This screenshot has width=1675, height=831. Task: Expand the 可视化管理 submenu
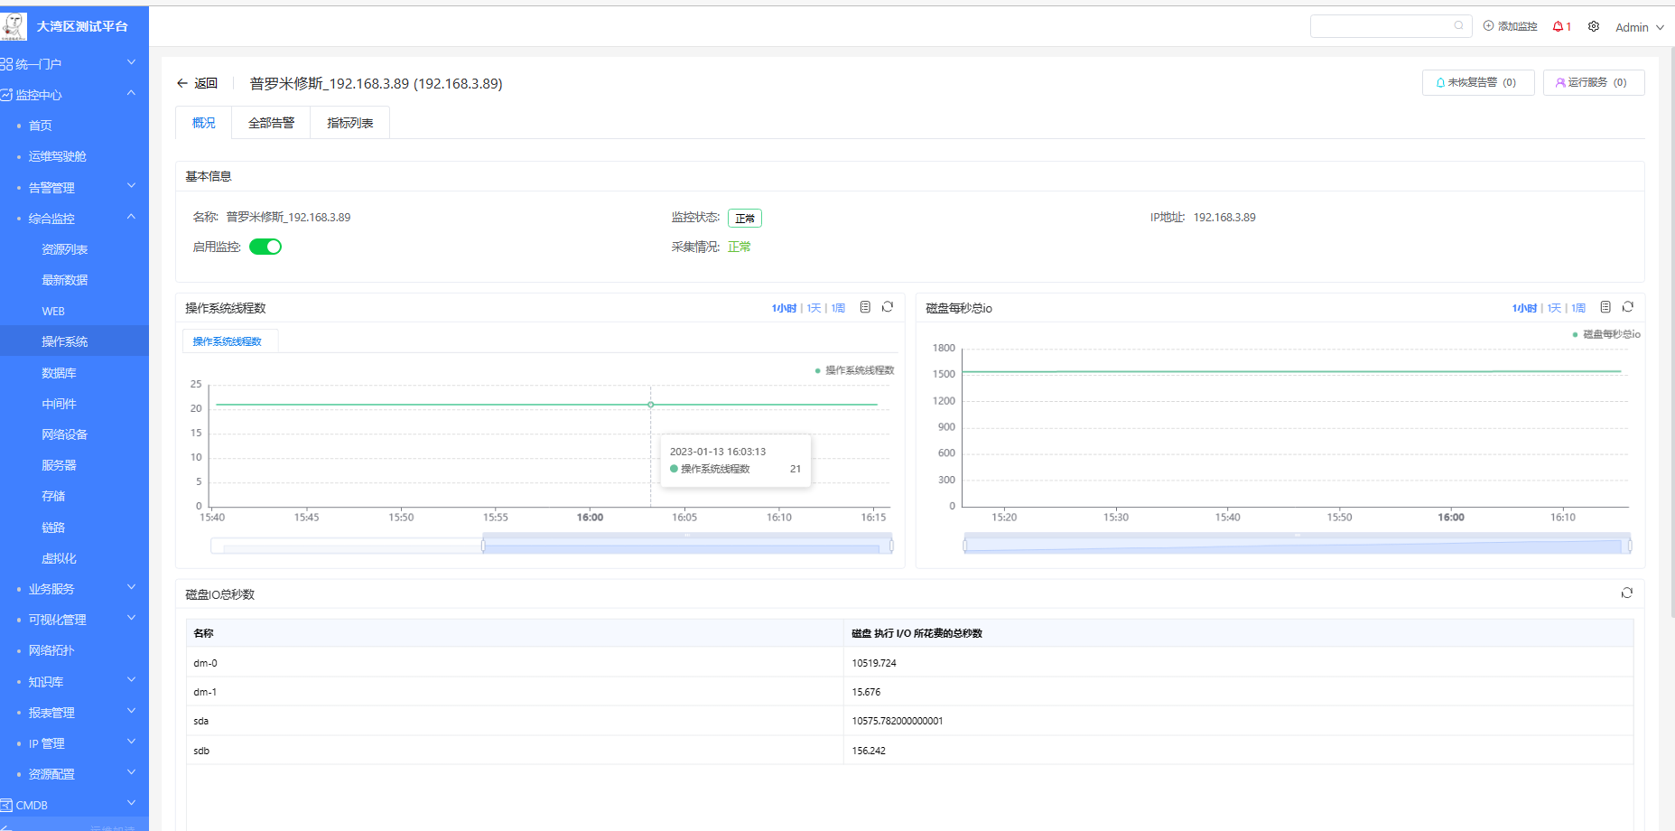coord(131,618)
